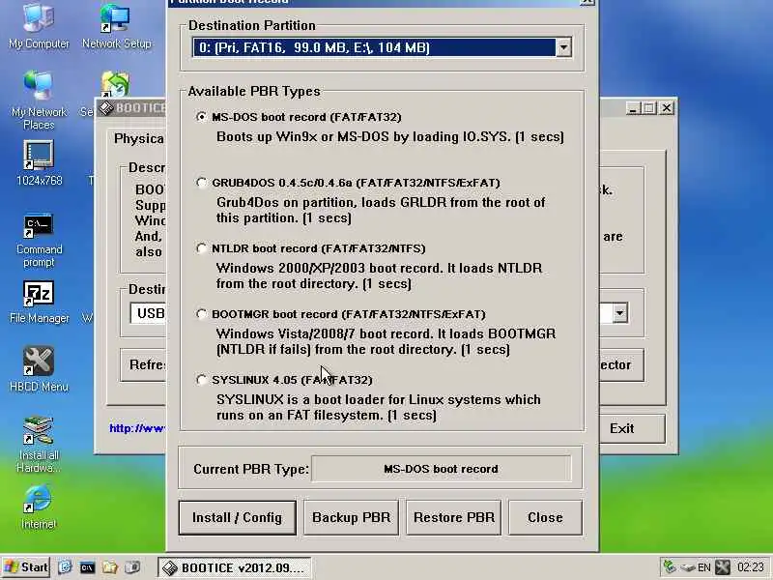Click the network tray icon
The height and width of the screenshot is (580, 773).
670,567
